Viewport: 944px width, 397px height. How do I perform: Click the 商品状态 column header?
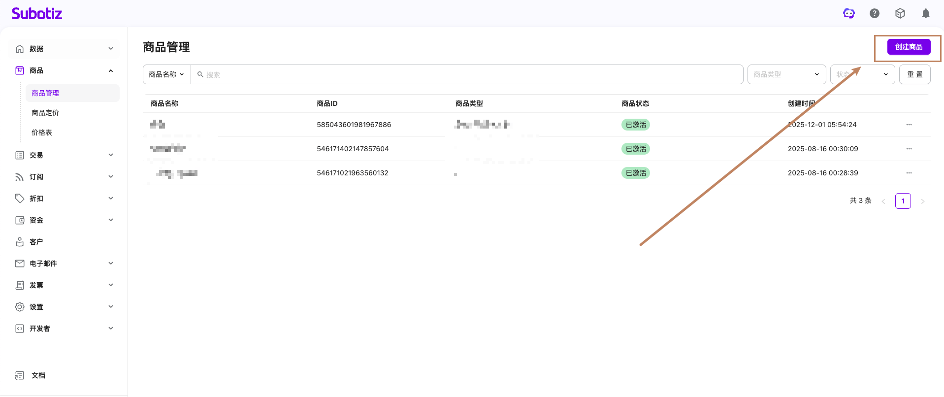tap(635, 103)
